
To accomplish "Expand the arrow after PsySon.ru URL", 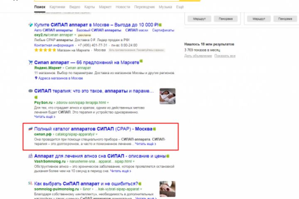I will point(108,103).
